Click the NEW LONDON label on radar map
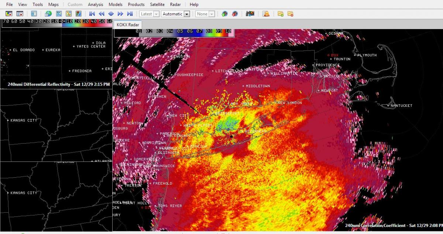The height and width of the screenshot is (234, 443). pyautogui.click(x=290, y=103)
